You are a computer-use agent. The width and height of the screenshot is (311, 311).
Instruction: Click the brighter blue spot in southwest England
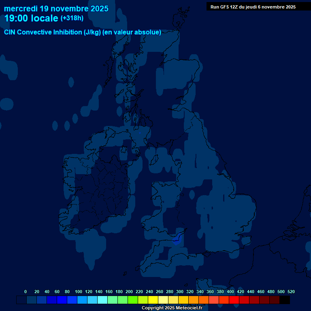pos(176,241)
